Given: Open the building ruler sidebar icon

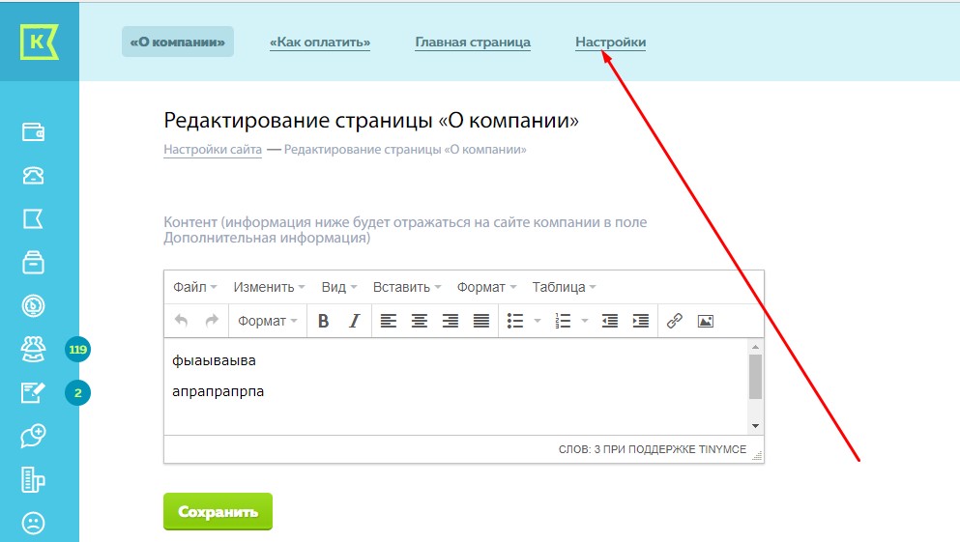Looking at the screenshot, I should (x=33, y=479).
